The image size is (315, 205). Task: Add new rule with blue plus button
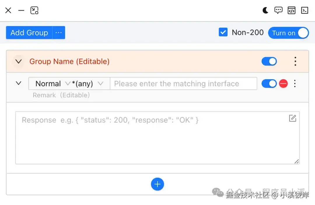pyautogui.click(x=157, y=184)
